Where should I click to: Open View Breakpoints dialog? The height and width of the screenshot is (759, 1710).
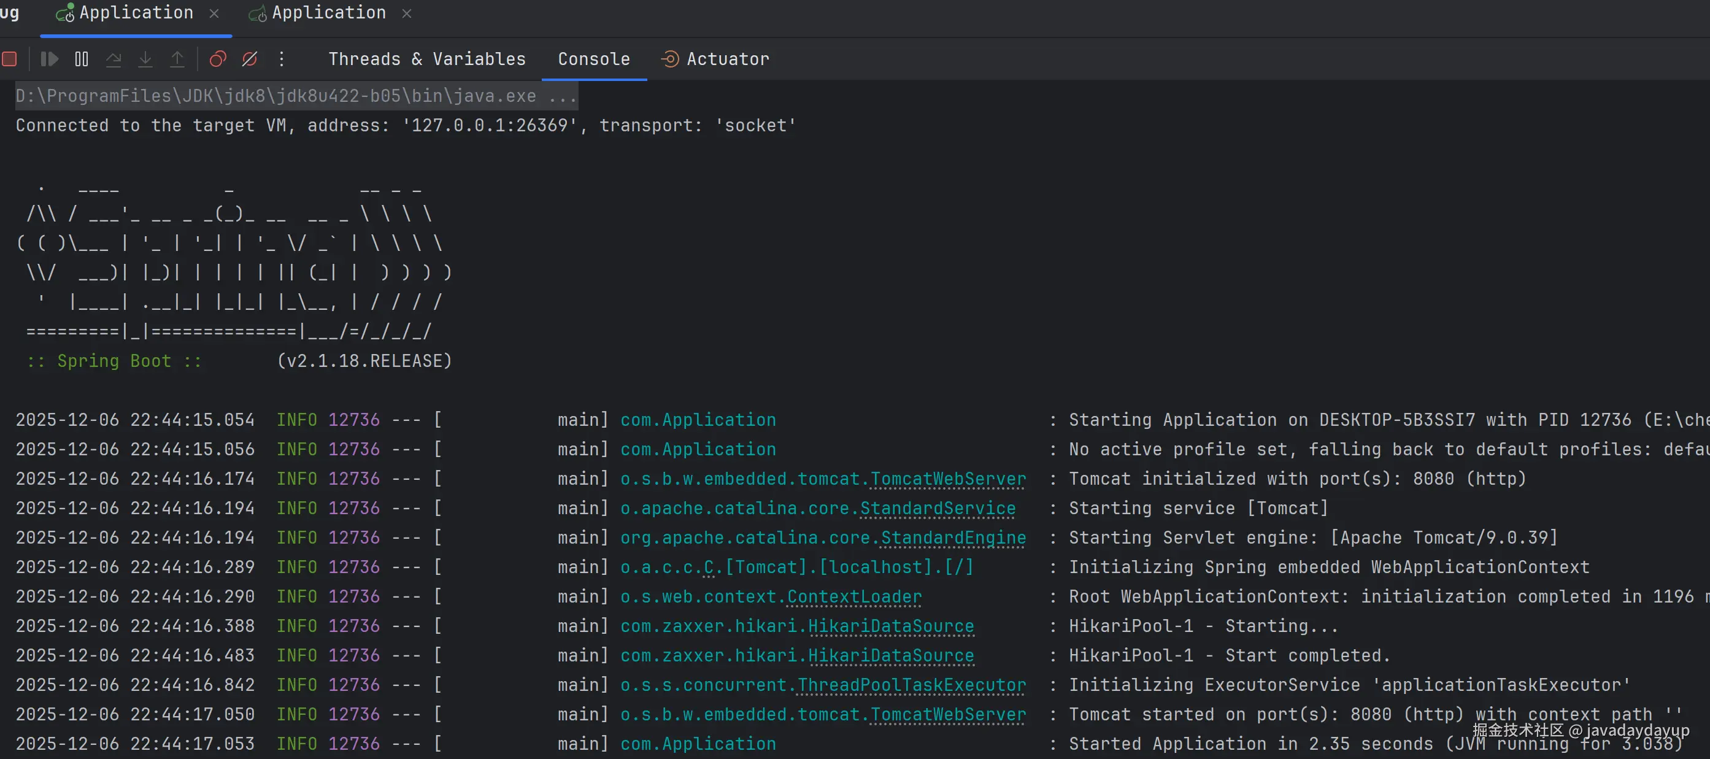tap(218, 59)
